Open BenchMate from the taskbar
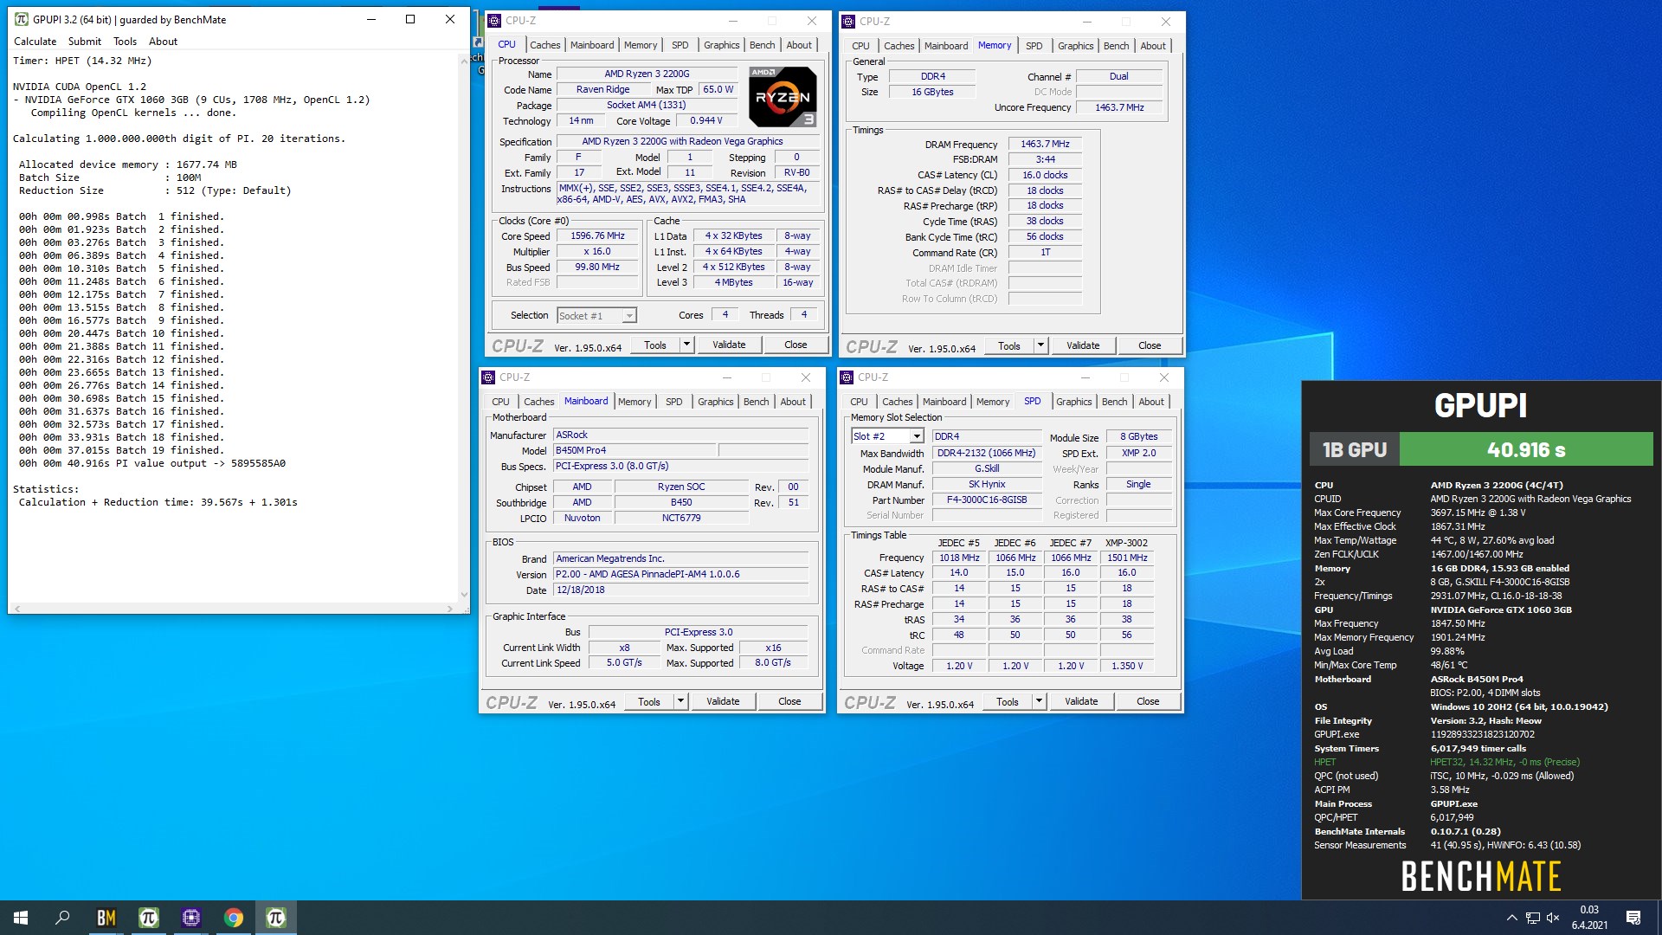This screenshot has height=935, width=1662. click(106, 918)
